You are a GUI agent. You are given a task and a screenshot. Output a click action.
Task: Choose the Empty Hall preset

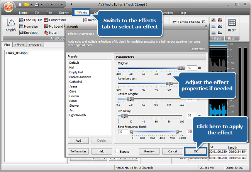76,72
